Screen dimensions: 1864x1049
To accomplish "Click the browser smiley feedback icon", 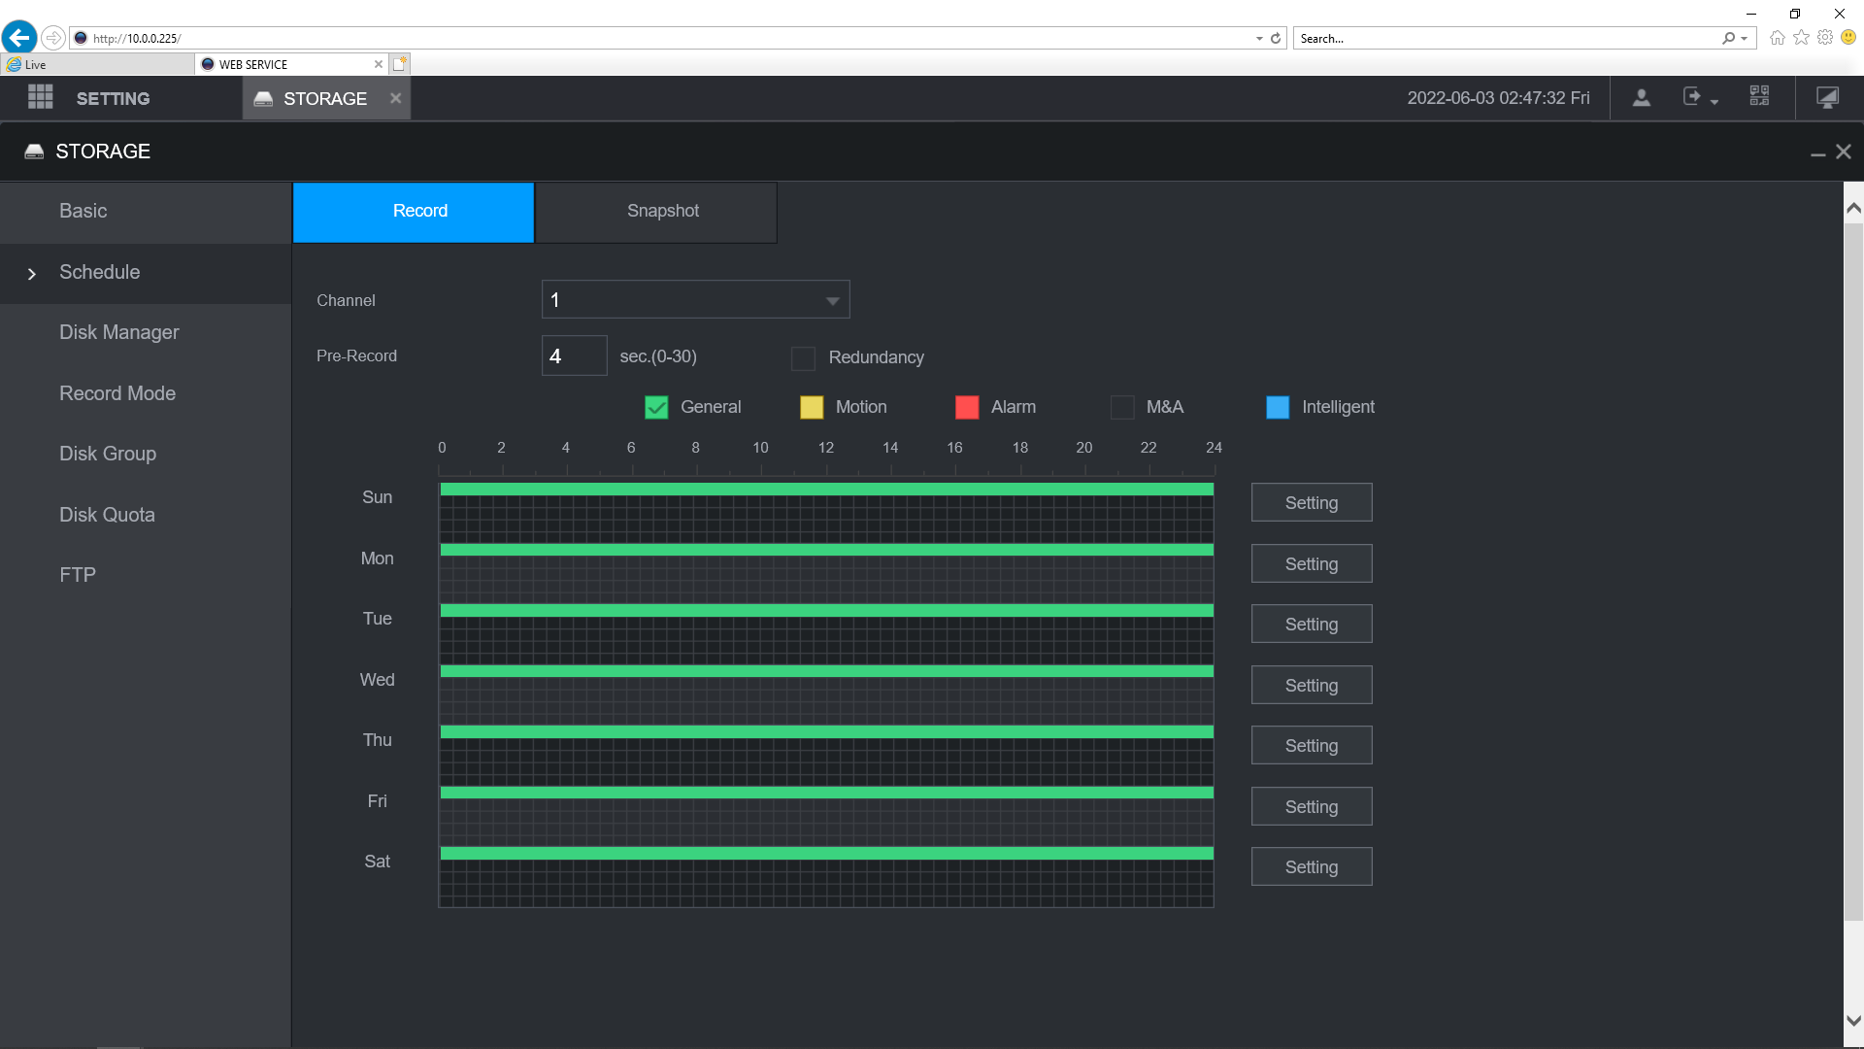I will pos(1848,38).
